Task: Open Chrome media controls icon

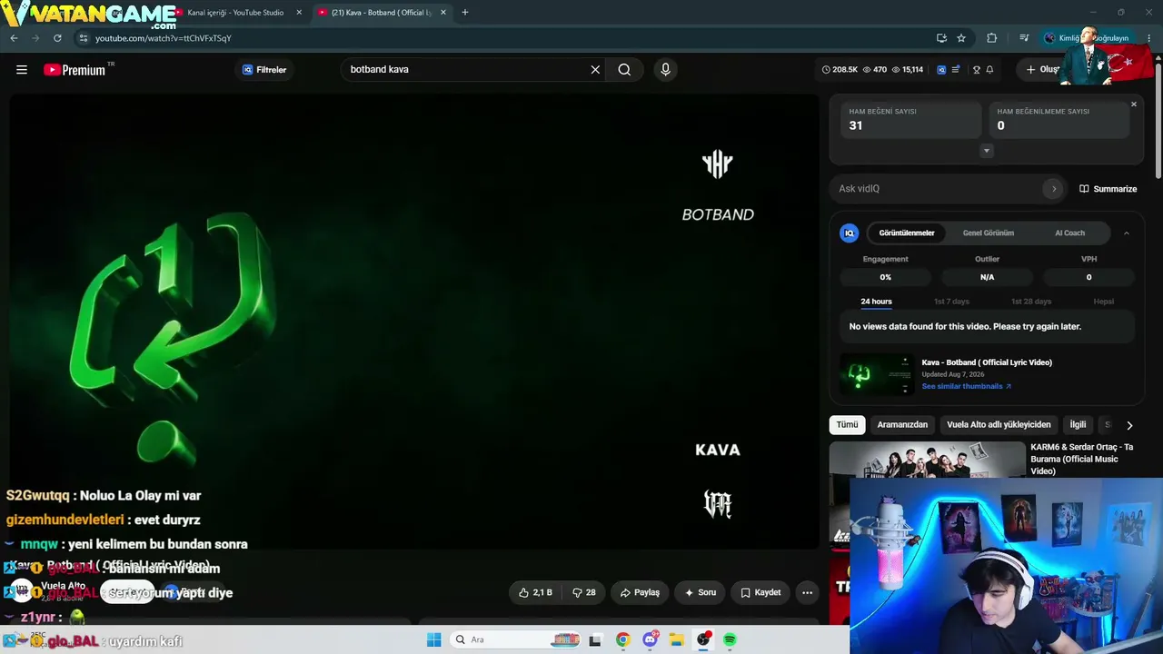Action: [1024, 38]
